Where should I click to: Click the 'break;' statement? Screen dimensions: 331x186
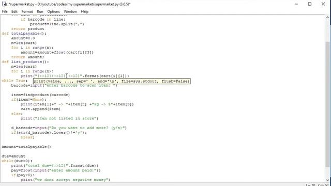(x=27, y=137)
